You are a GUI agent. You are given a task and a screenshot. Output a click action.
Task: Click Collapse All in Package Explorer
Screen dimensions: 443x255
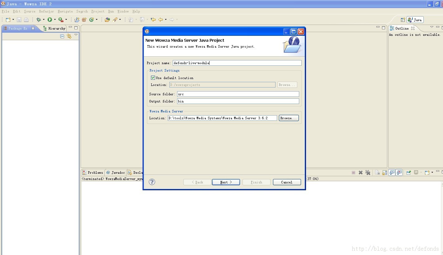point(62,36)
